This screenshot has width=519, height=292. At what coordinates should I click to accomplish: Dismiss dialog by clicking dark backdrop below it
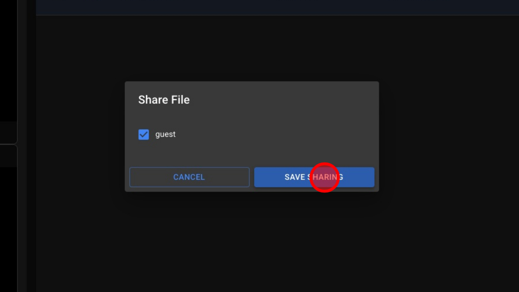[x=252, y=243]
